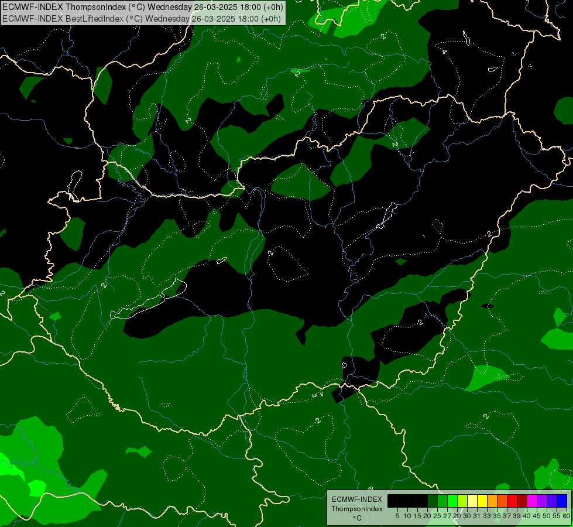Select the orange 33-35 legend swatch
The image size is (573, 527).
(492, 501)
